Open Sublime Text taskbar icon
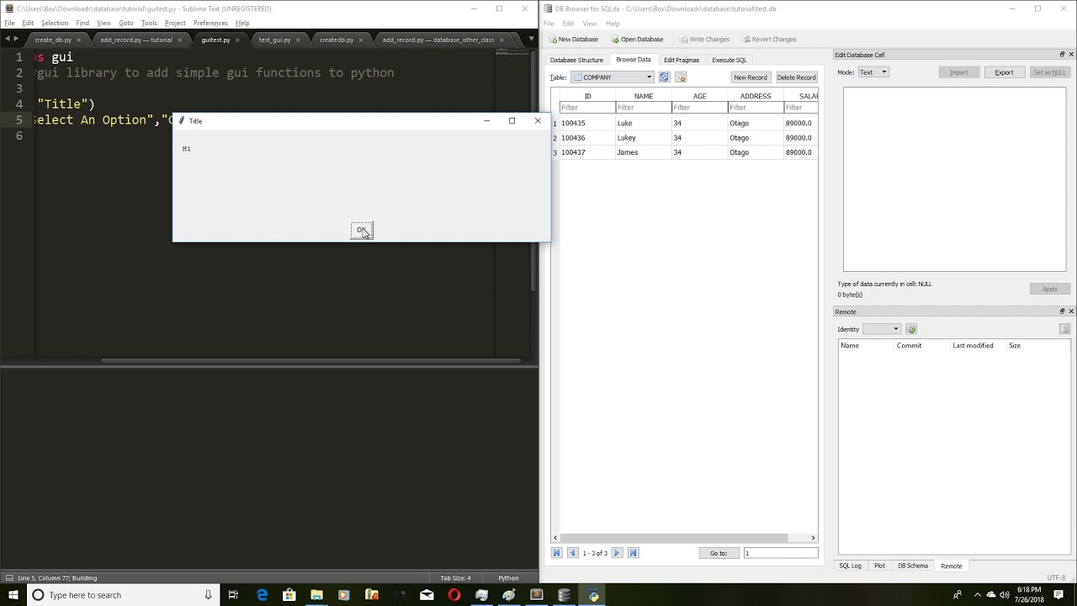Screen dimensions: 1077x606 pyautogui.click(x=537, y=595)
